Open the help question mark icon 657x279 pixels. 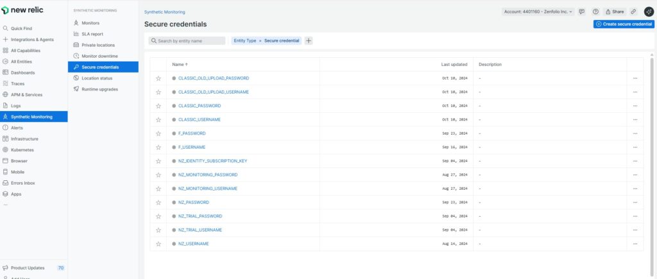(x=596, y=12)
